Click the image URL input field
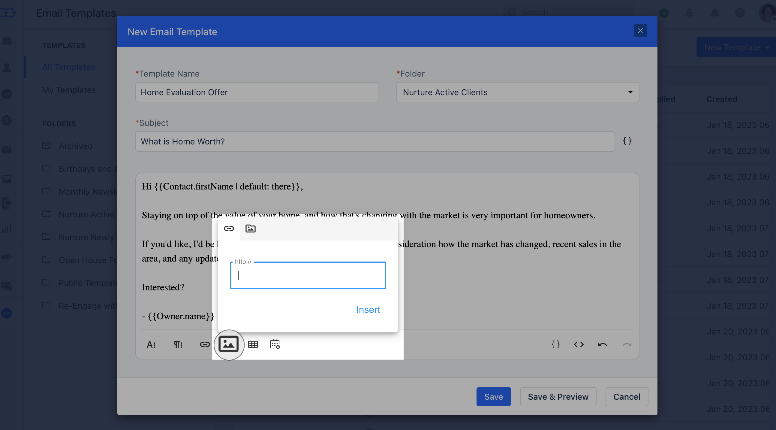Viewport: 776px width, 430px height. tap(308, 275)
